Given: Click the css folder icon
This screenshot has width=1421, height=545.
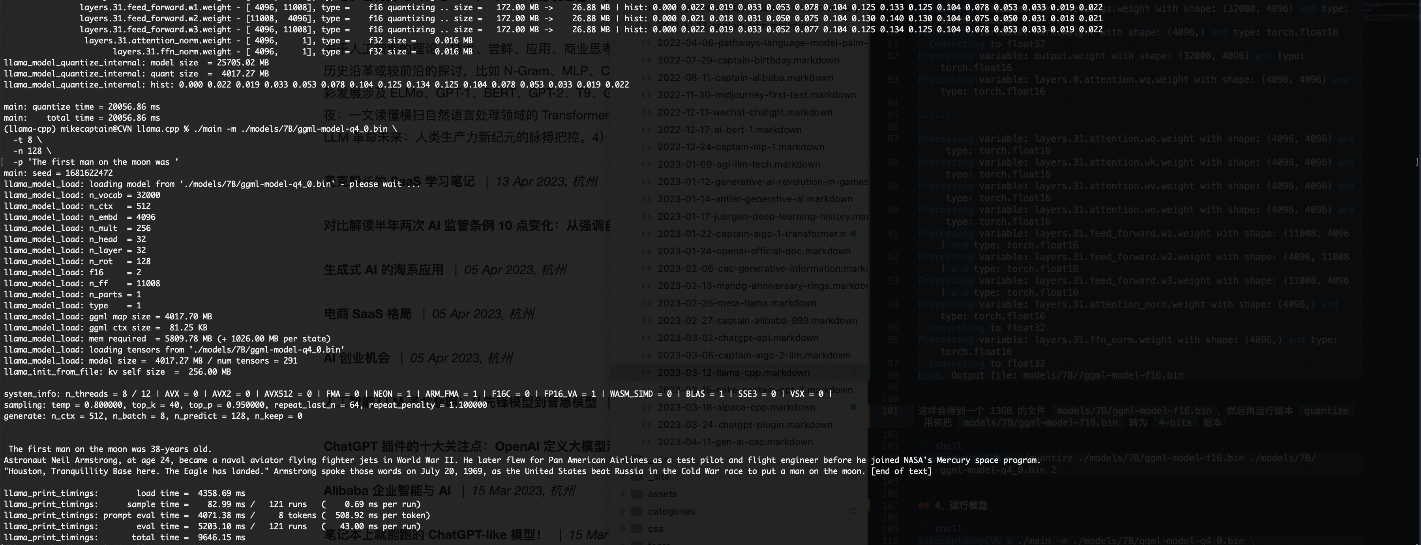Looking at the screenshot, I should 637,528.
